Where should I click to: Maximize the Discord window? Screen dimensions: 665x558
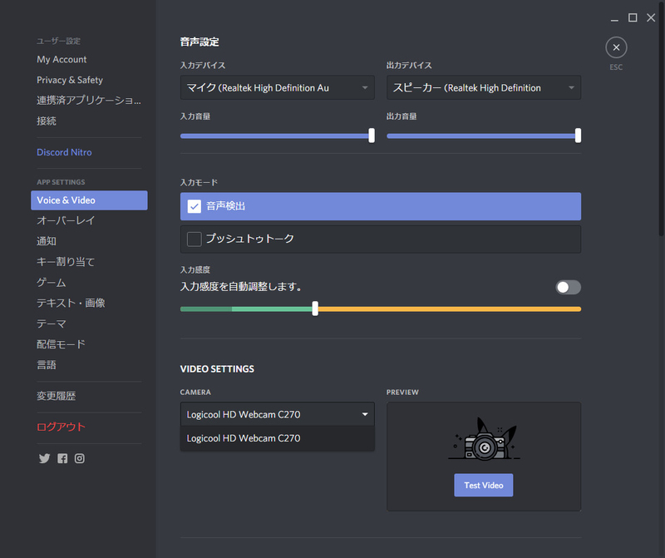[x=633, y=17]
